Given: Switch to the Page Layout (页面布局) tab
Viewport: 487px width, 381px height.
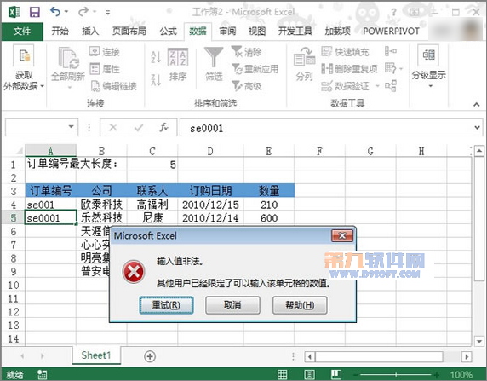Looking at the screenshot, I should coord(129,31).
